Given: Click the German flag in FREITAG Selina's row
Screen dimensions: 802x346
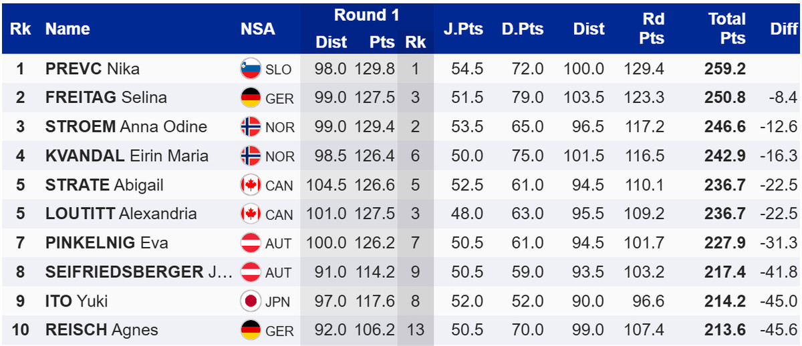Looking at the screenshot, I should (251, 98).
